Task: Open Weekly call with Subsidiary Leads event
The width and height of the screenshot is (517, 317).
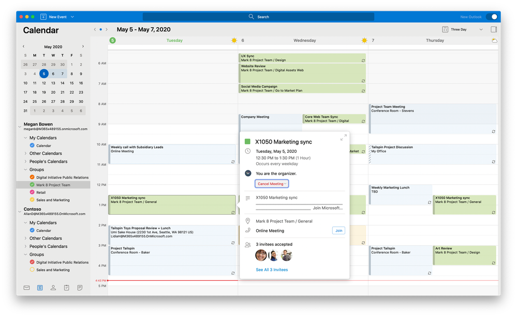Action: click(x=172, y=154)
